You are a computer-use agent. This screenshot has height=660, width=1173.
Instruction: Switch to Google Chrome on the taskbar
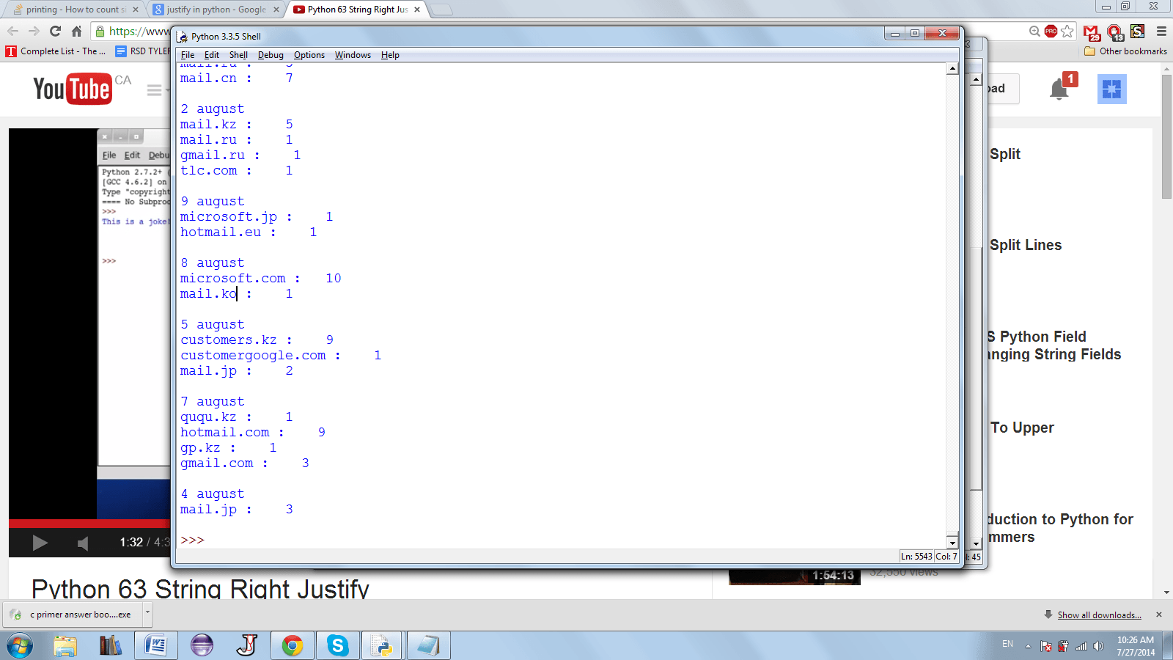pos(293,646)
